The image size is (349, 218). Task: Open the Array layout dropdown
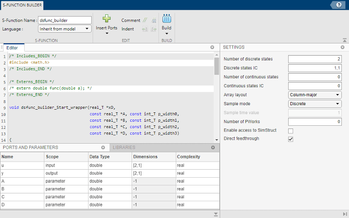315,95
